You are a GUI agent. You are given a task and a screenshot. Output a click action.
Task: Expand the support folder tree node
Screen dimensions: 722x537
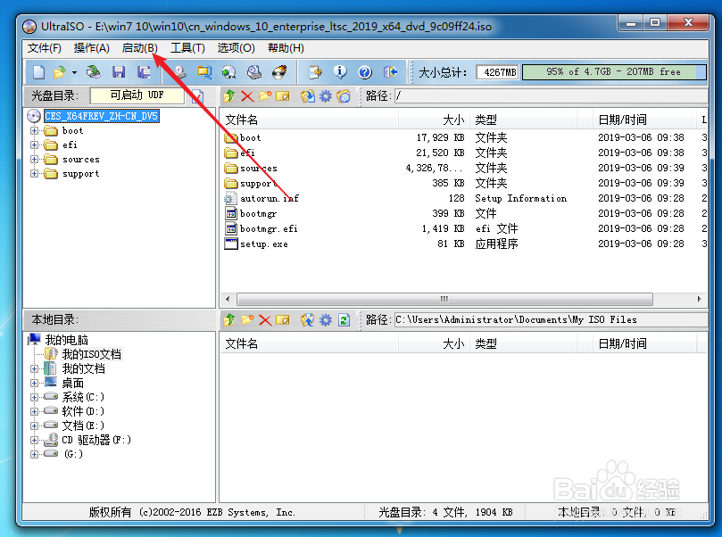[35, 173]
